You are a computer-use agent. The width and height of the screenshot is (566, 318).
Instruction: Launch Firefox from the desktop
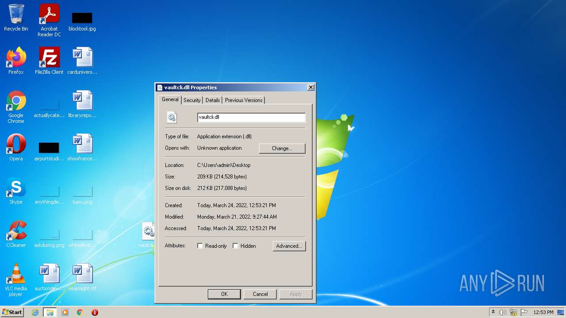point(16,61)
